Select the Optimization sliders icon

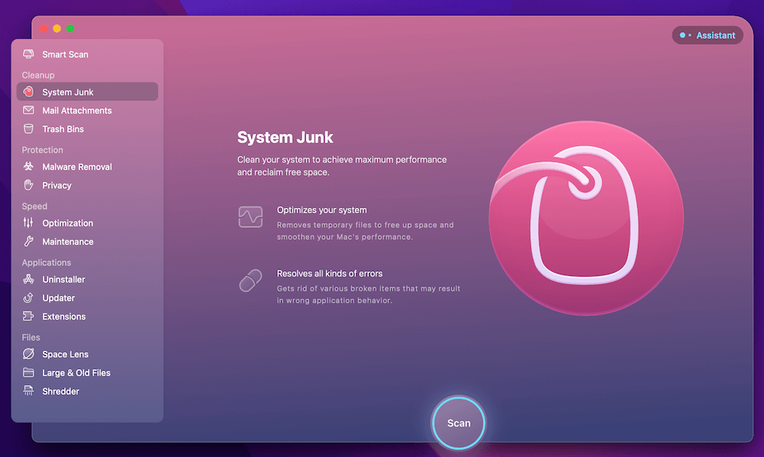click(28, 222)
